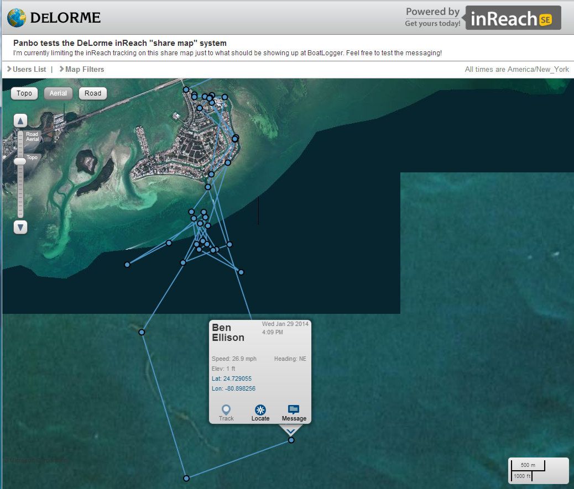The image size is (574, 489).
Task: Open the inReach SE badge link
Action: click(513, 18)
